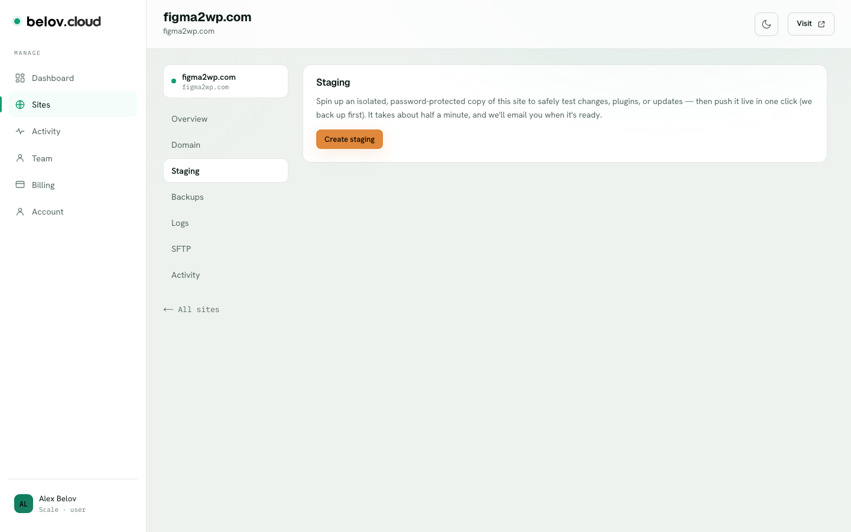Click the Visit button

click(x=811, y=24)
